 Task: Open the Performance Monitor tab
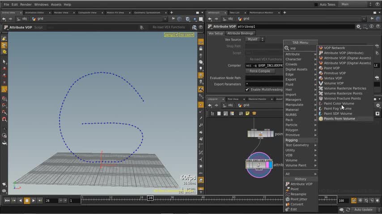[x=261, y=12]
